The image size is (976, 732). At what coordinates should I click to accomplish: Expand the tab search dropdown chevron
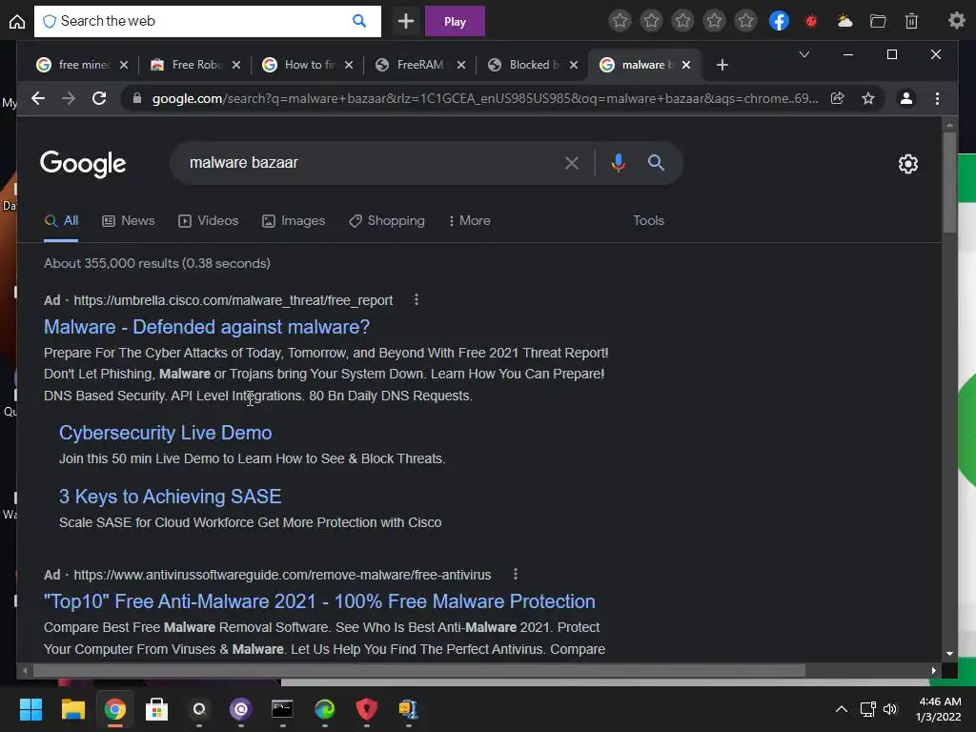click(x=804, y=54)
